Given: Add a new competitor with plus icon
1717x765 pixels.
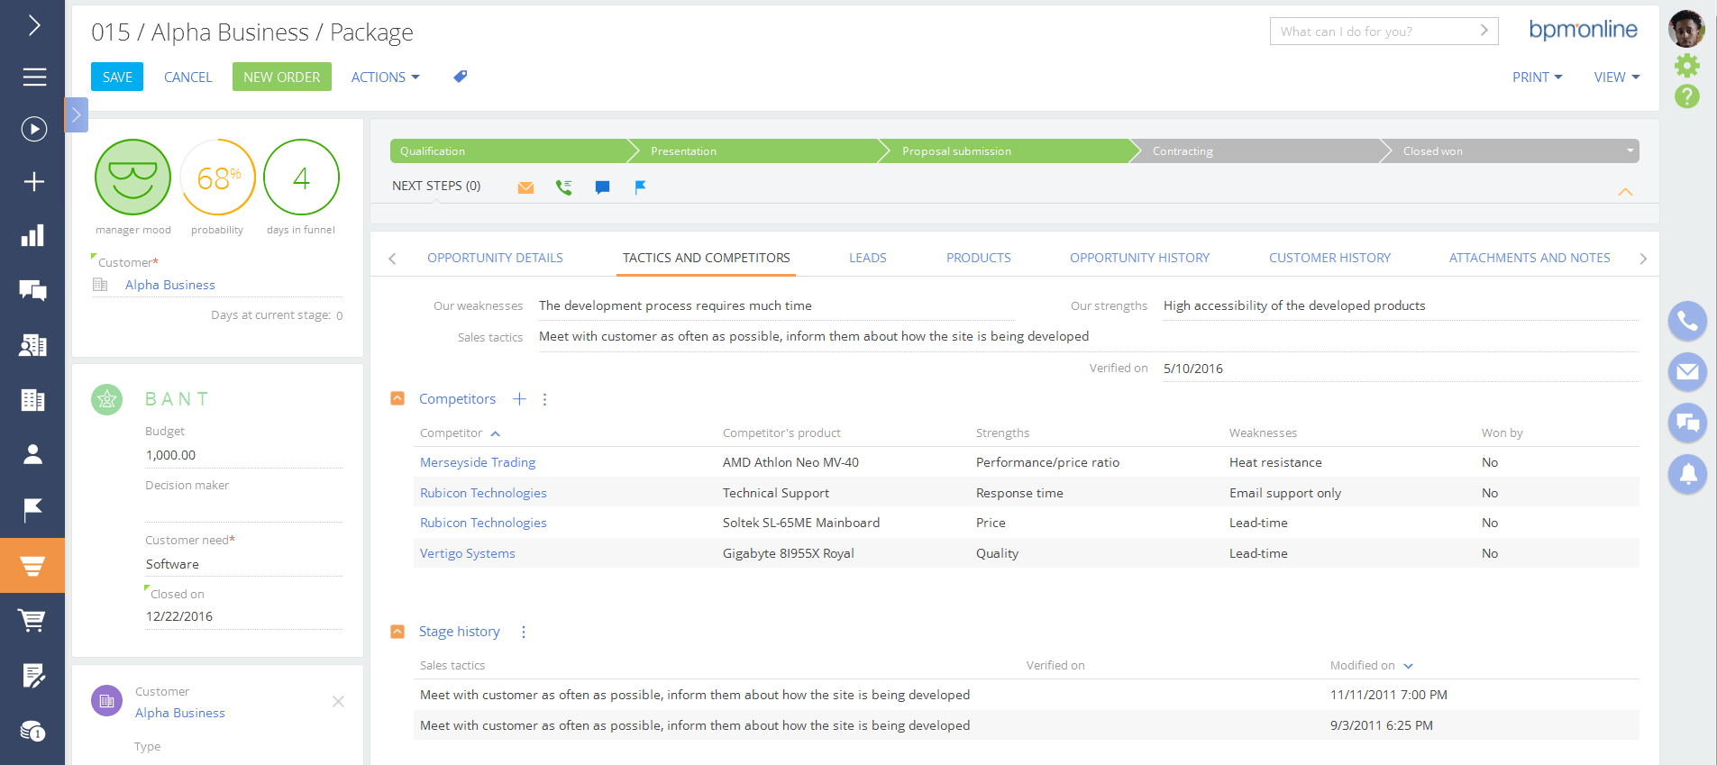Looking at the screenshot, I should 519,399.
